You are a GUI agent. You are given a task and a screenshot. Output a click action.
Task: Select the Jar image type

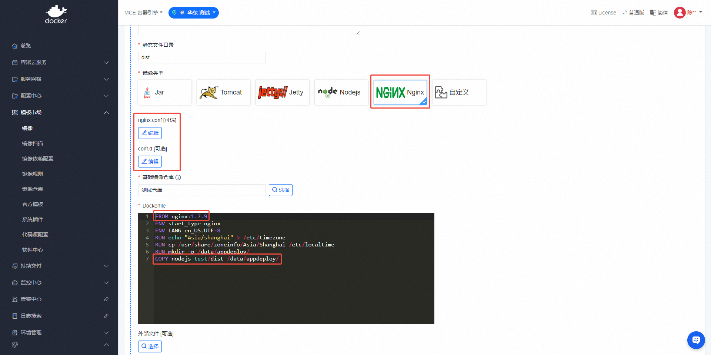pos(165,92)
